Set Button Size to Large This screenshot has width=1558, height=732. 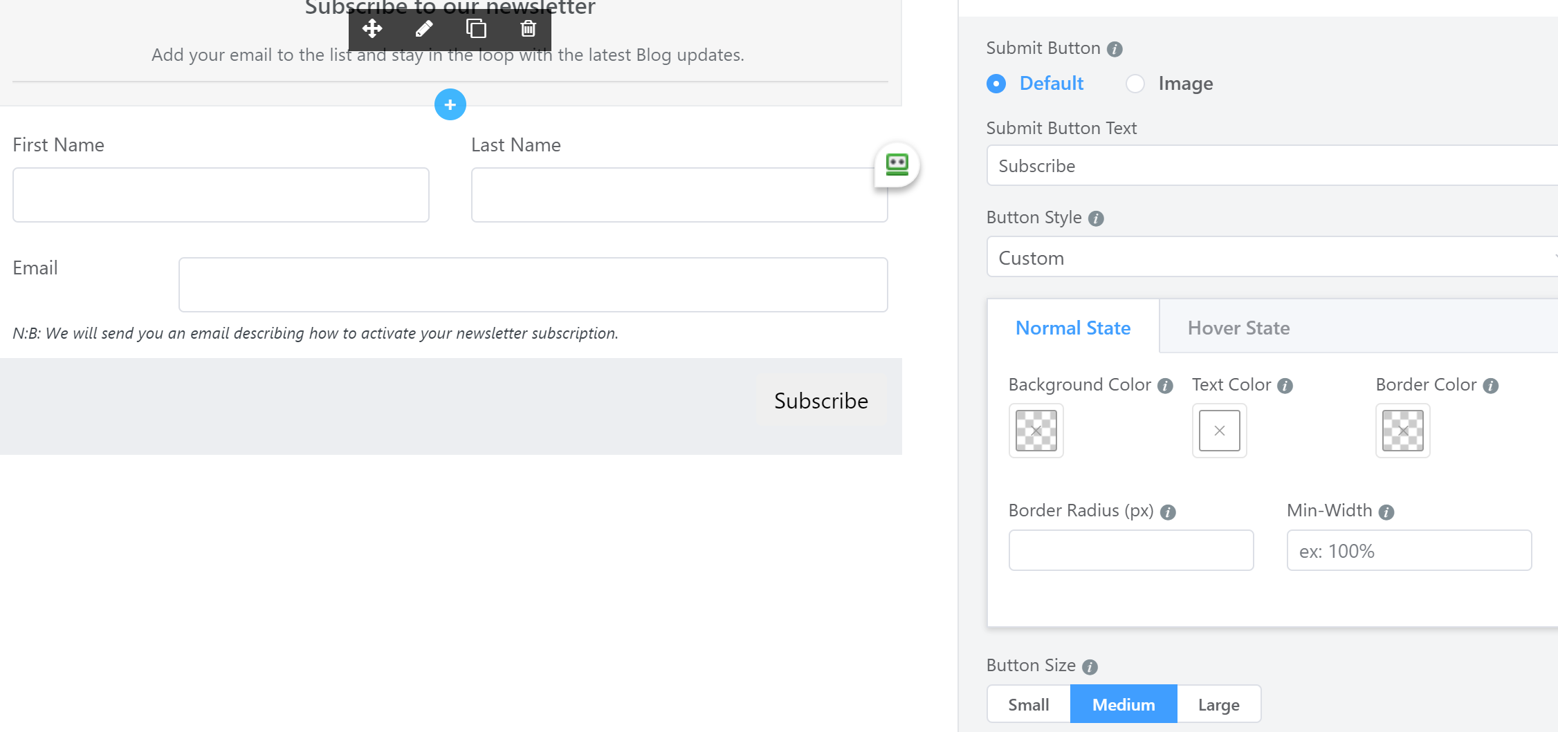click(x=1218, y=704)
